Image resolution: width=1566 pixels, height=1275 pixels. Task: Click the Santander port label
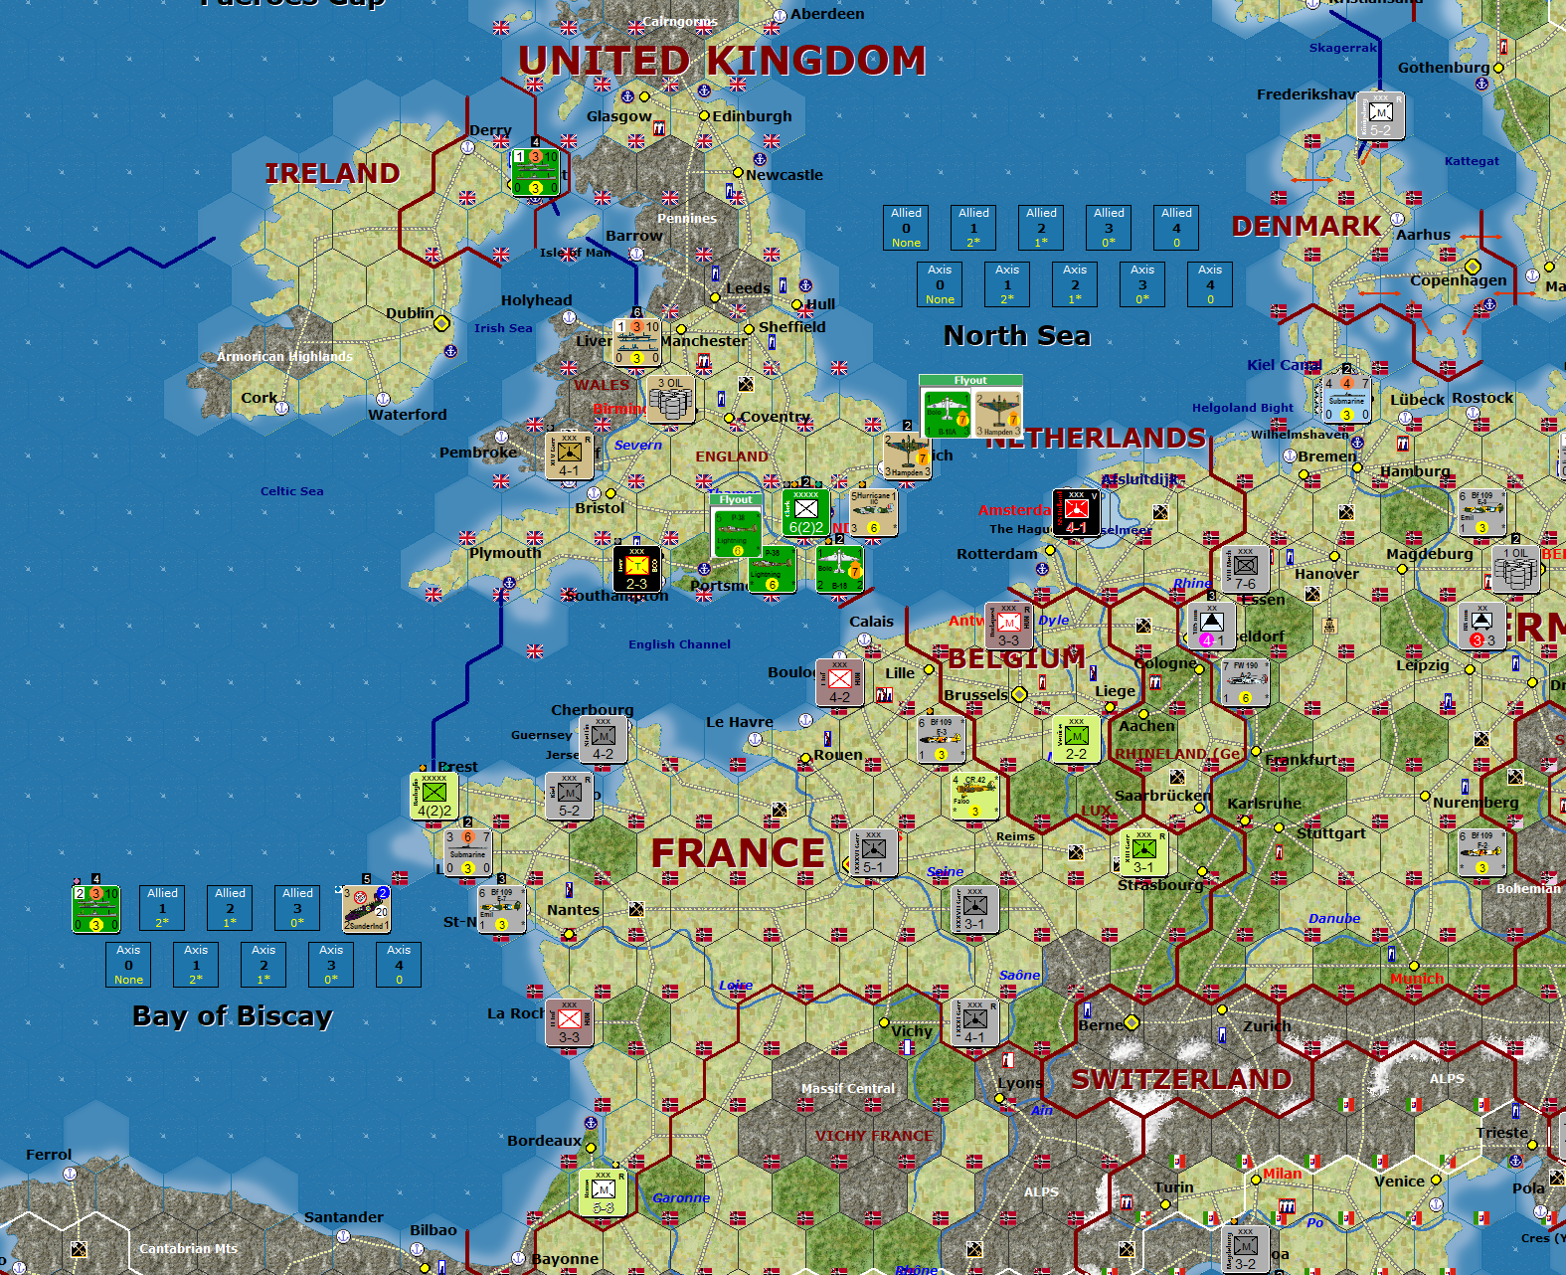tap(344, 1217)
